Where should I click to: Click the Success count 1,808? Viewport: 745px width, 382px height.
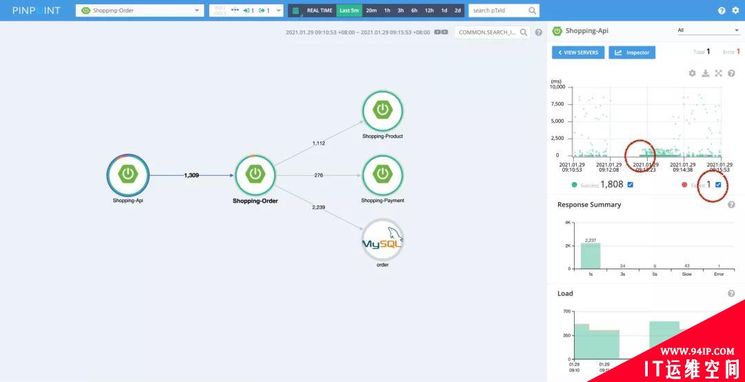pyautogui.click(x=611, y=184)
